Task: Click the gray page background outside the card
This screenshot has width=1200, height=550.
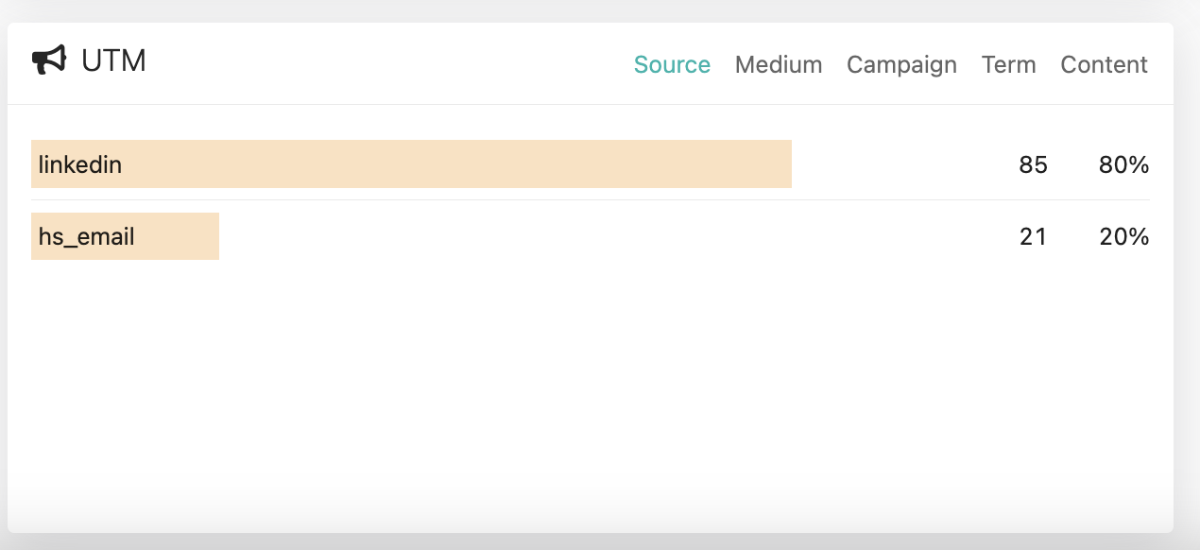Action: tap(1187, 284)
